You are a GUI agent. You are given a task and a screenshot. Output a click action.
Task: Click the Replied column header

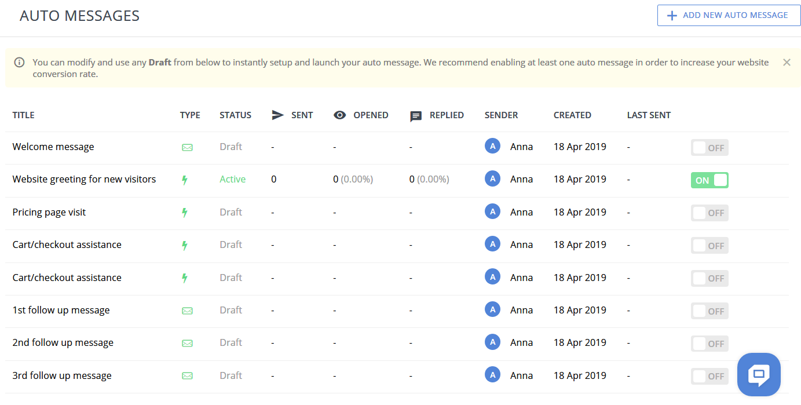446,115
